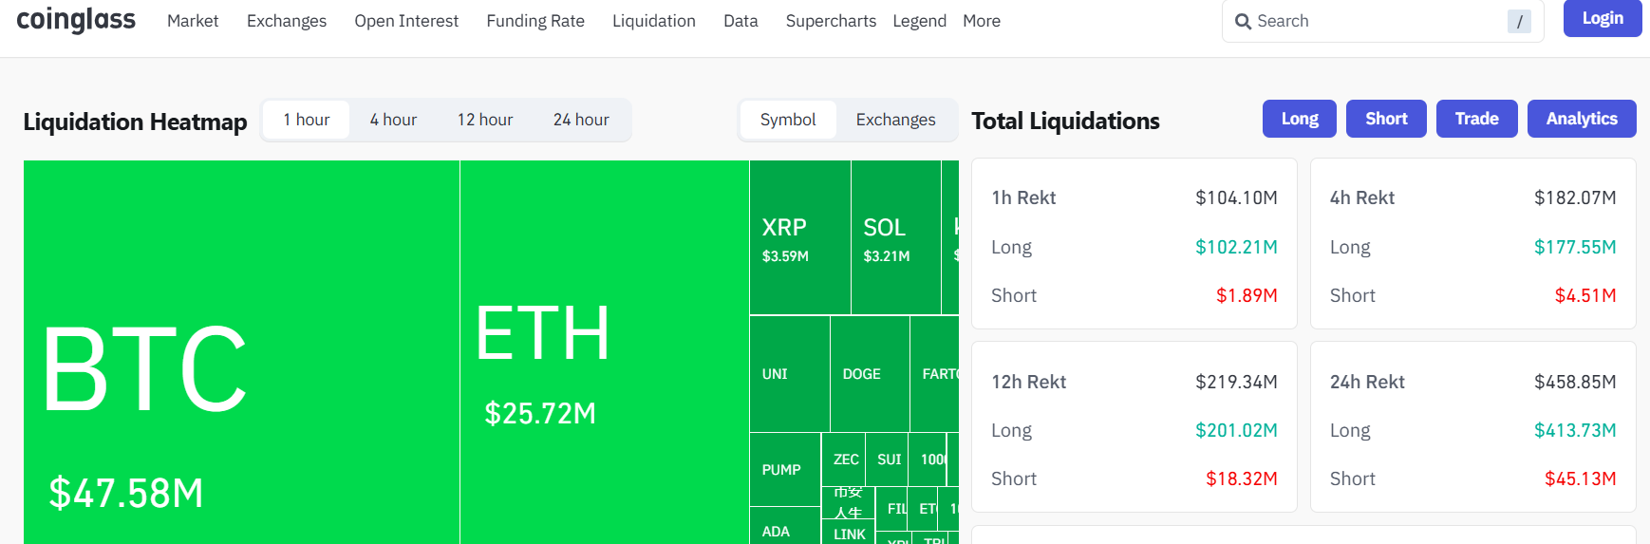This screenshot has width=1650, height=544.
Task: Click the 1h Short value $1.89M
Action: (x=1247, y=295)
